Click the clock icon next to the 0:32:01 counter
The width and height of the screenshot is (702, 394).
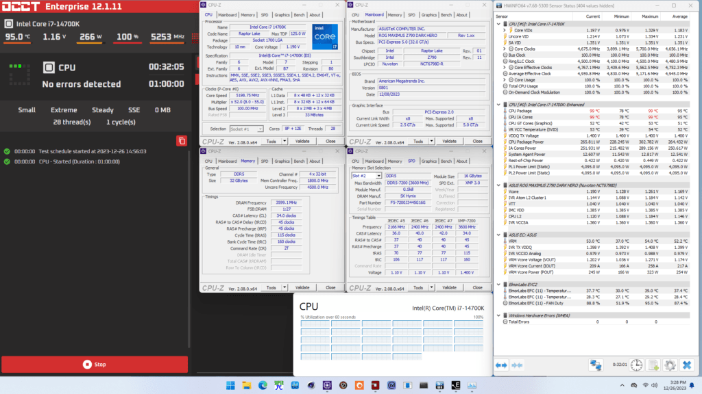[636, 365]
